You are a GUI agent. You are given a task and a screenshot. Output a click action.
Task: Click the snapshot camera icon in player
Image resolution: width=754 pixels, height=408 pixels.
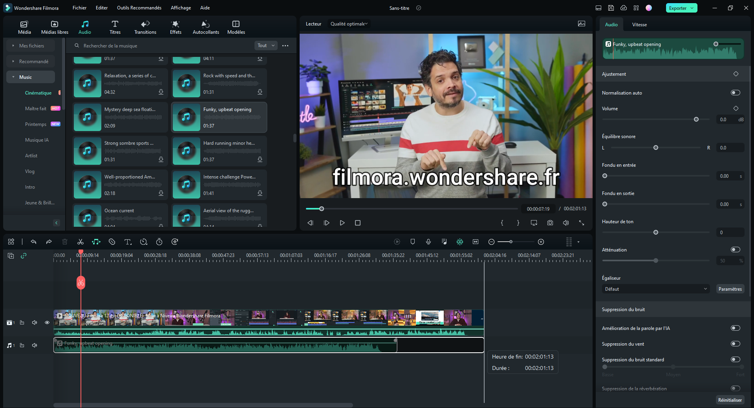click(550, 222)
